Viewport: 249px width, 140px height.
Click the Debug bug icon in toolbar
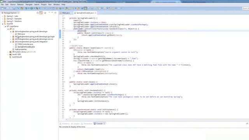pos(26,8)
